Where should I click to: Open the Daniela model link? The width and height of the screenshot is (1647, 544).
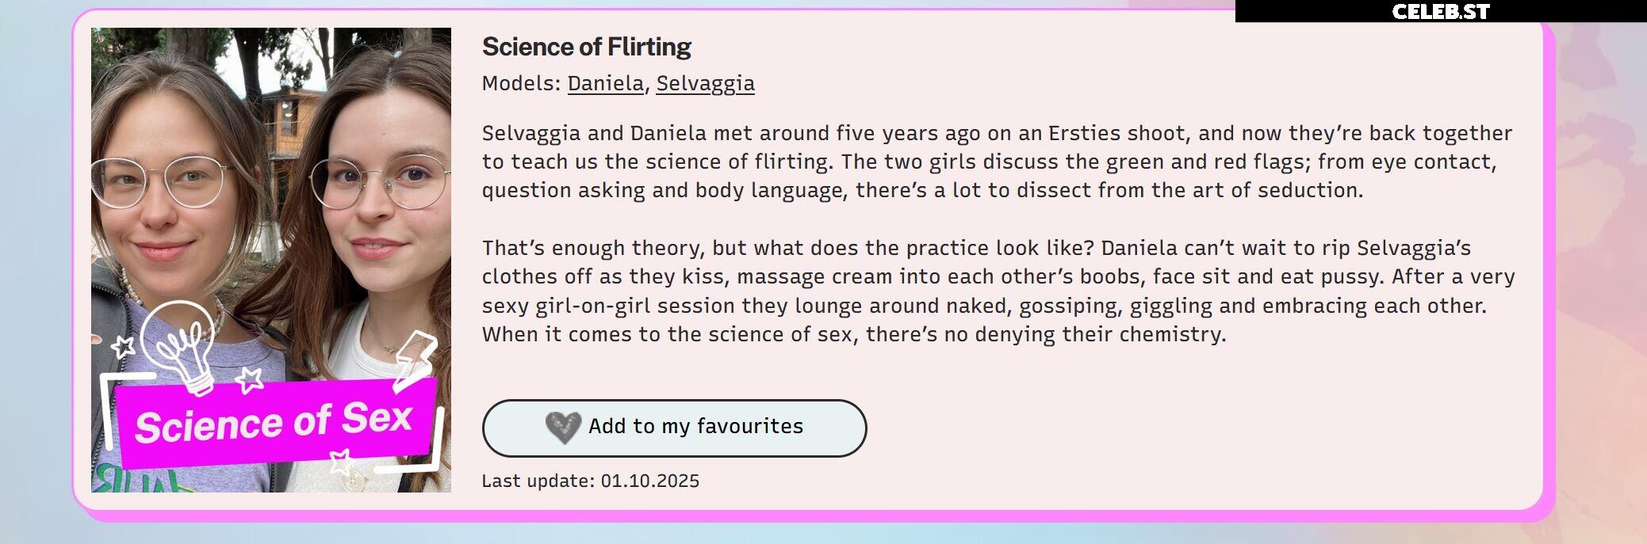click(x=606, y=83)
